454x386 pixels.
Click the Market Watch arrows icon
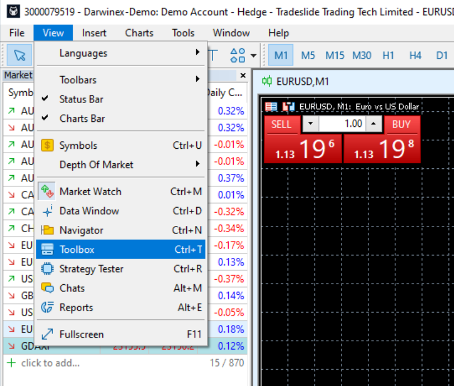click(x=47, y=191)
